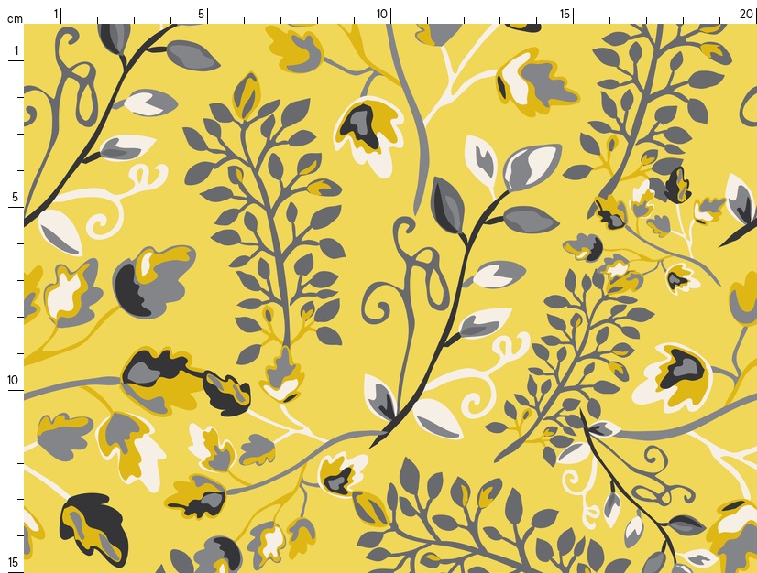
Task: Select the 10 mark on the horizontal ruler
Action: click(383, 14)
